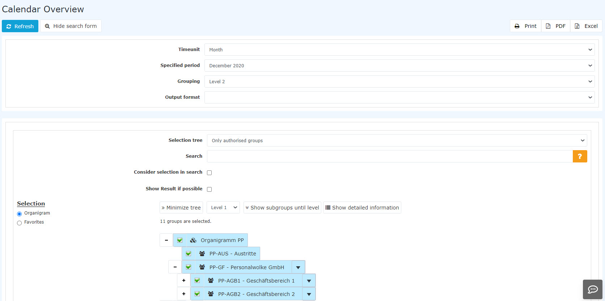
Task: Open the Grouping dropdown
Action: pos(399,81)
